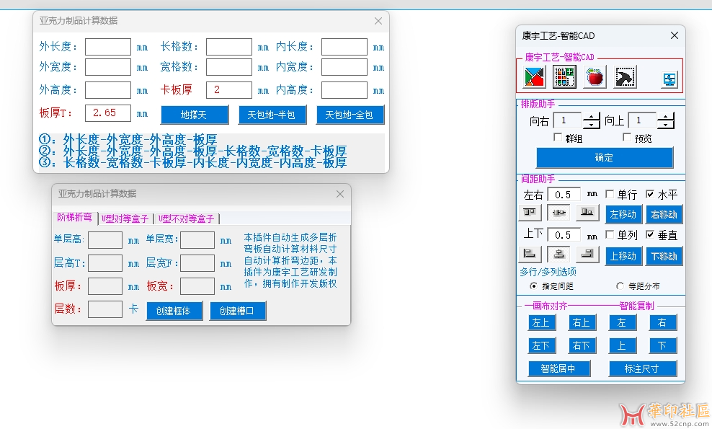Click the 天包地-全包 button
The width and height of the screenshot is (712, 429).
click(350, 115)
